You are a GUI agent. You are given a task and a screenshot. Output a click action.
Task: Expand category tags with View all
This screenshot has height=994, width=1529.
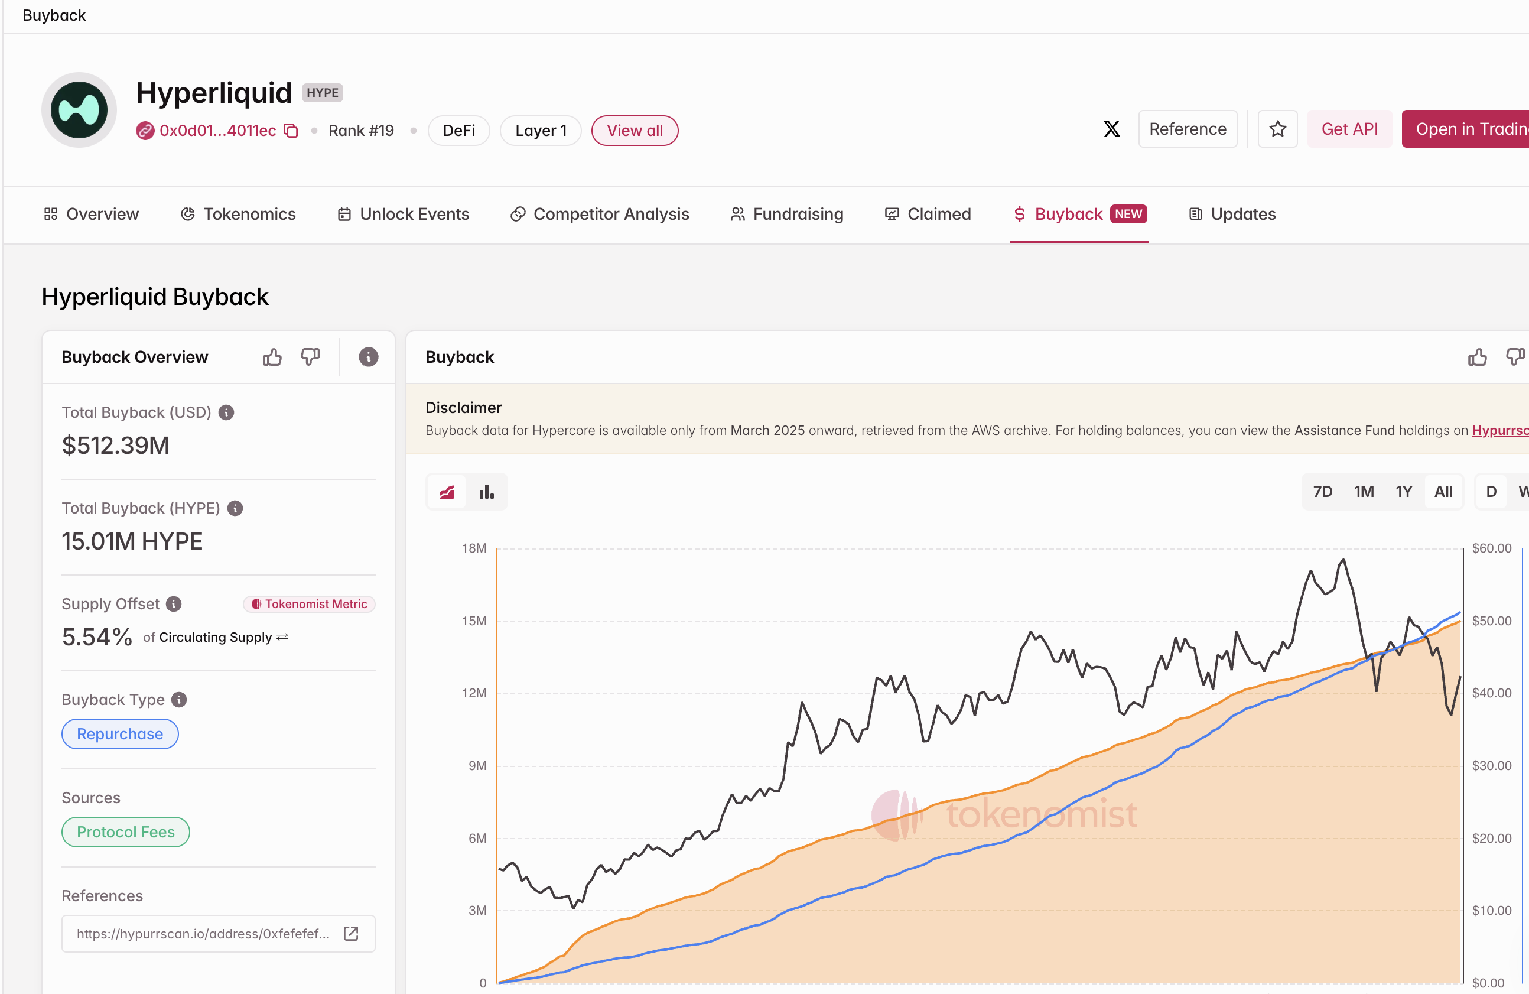634,130
